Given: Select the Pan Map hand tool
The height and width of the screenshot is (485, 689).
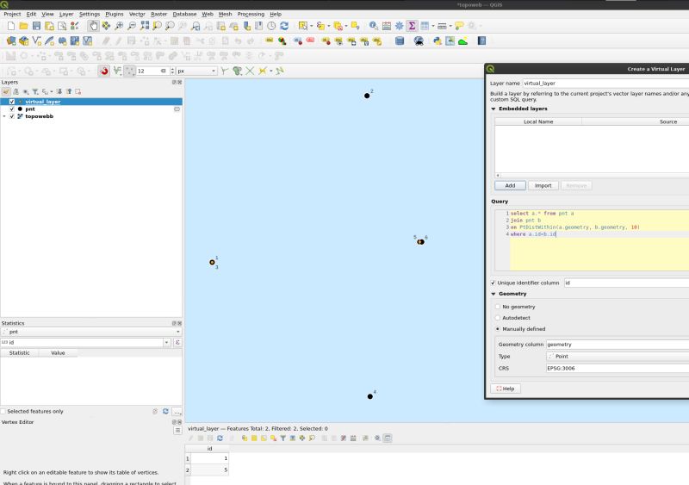Looking at the screenshot, I should tap(93, 26).
